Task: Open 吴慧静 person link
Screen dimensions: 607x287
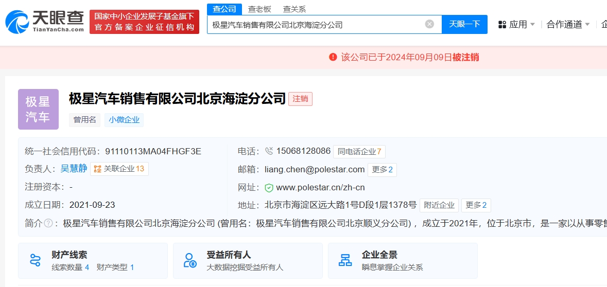Action: [x=74, y=169]
